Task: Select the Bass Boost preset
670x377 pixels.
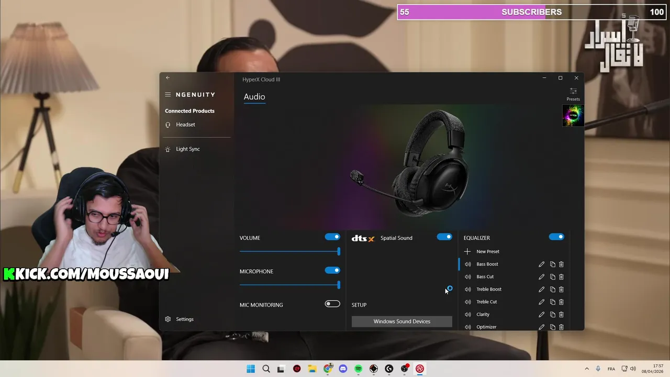Action: pos(487,264)
